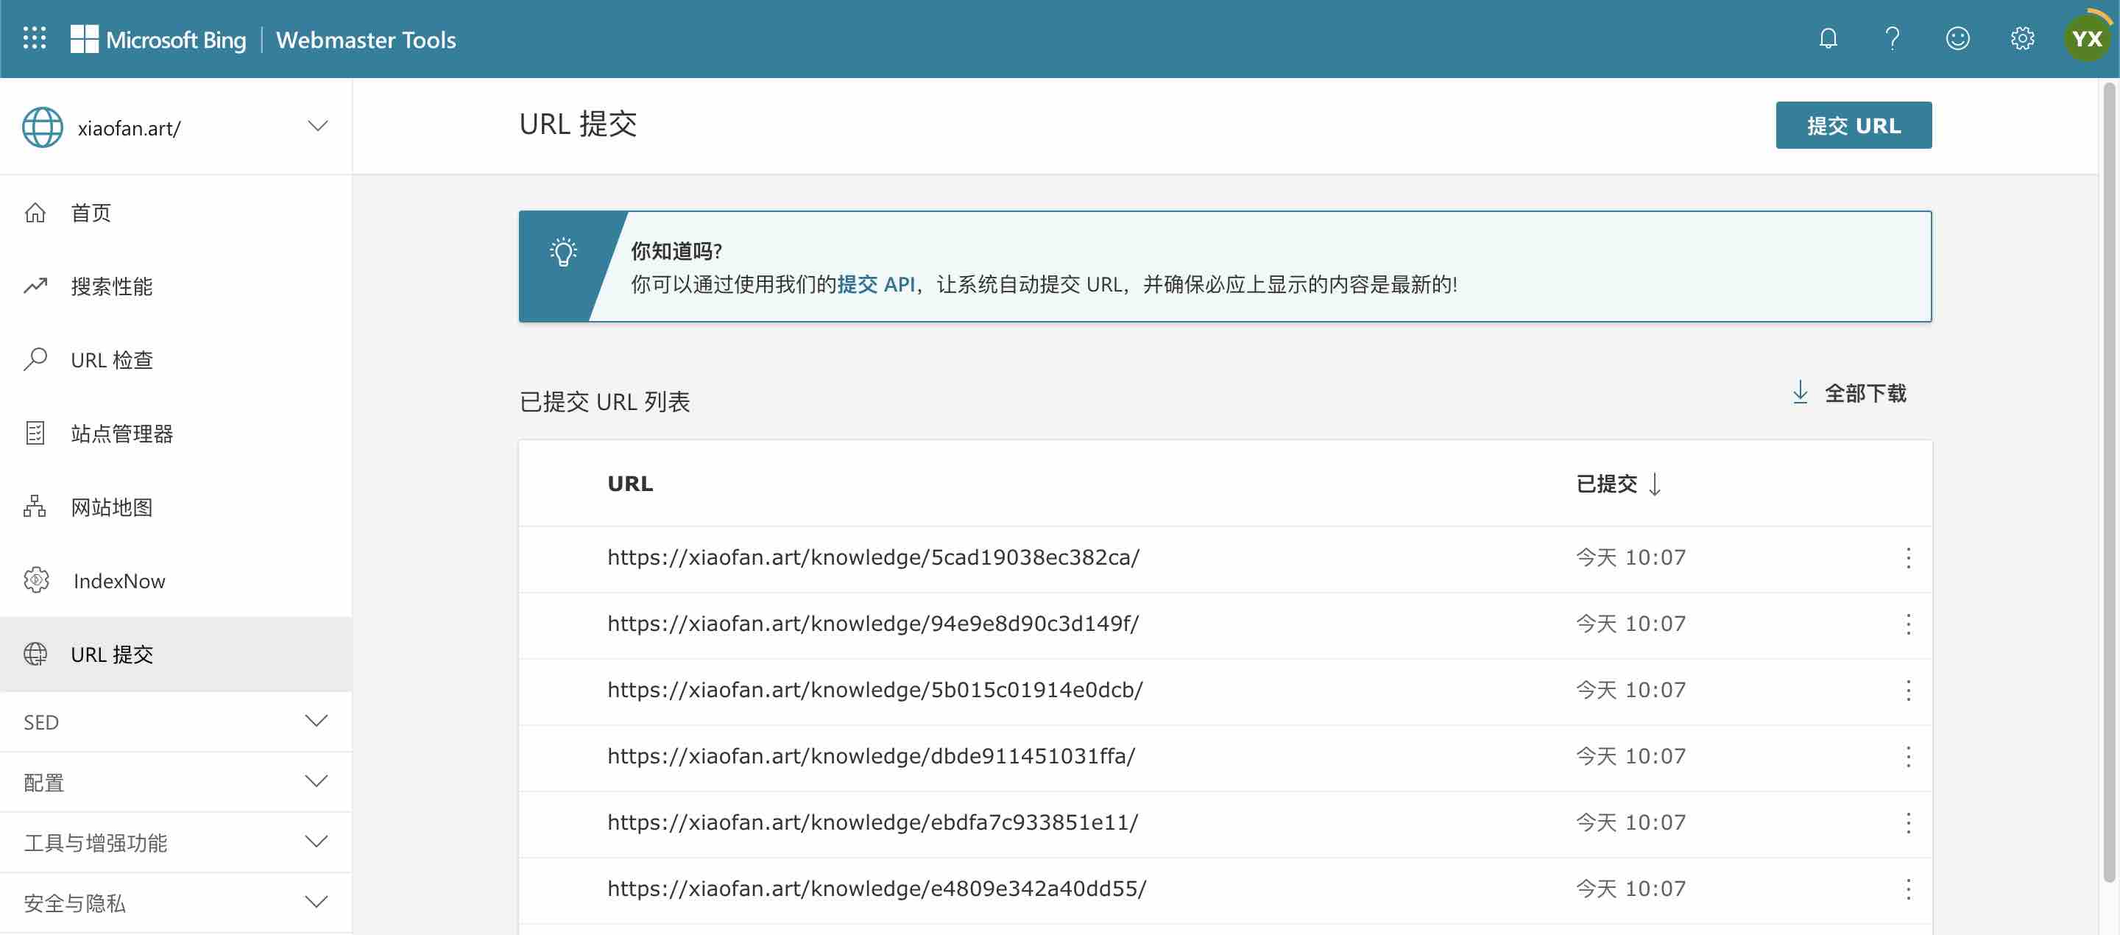Open the notifications bell
The image size is (2120, 935).
(1828, 38)
